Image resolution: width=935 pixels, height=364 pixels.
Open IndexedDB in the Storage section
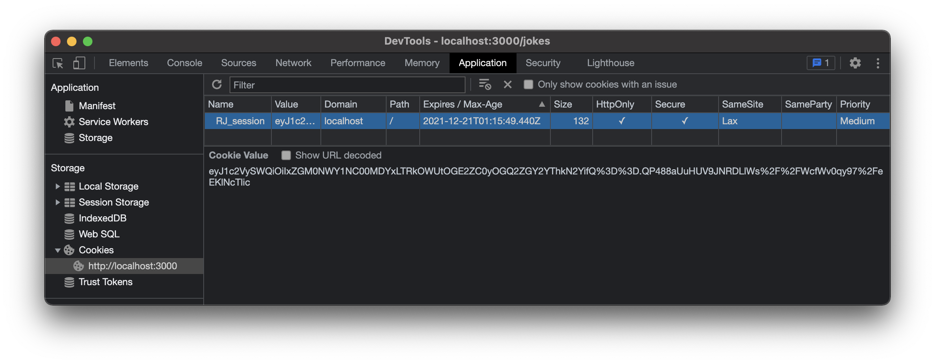(x=102, y=218)
